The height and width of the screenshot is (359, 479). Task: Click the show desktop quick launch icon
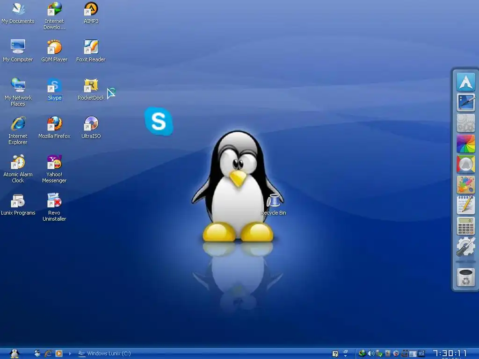(x=37, y=353)
